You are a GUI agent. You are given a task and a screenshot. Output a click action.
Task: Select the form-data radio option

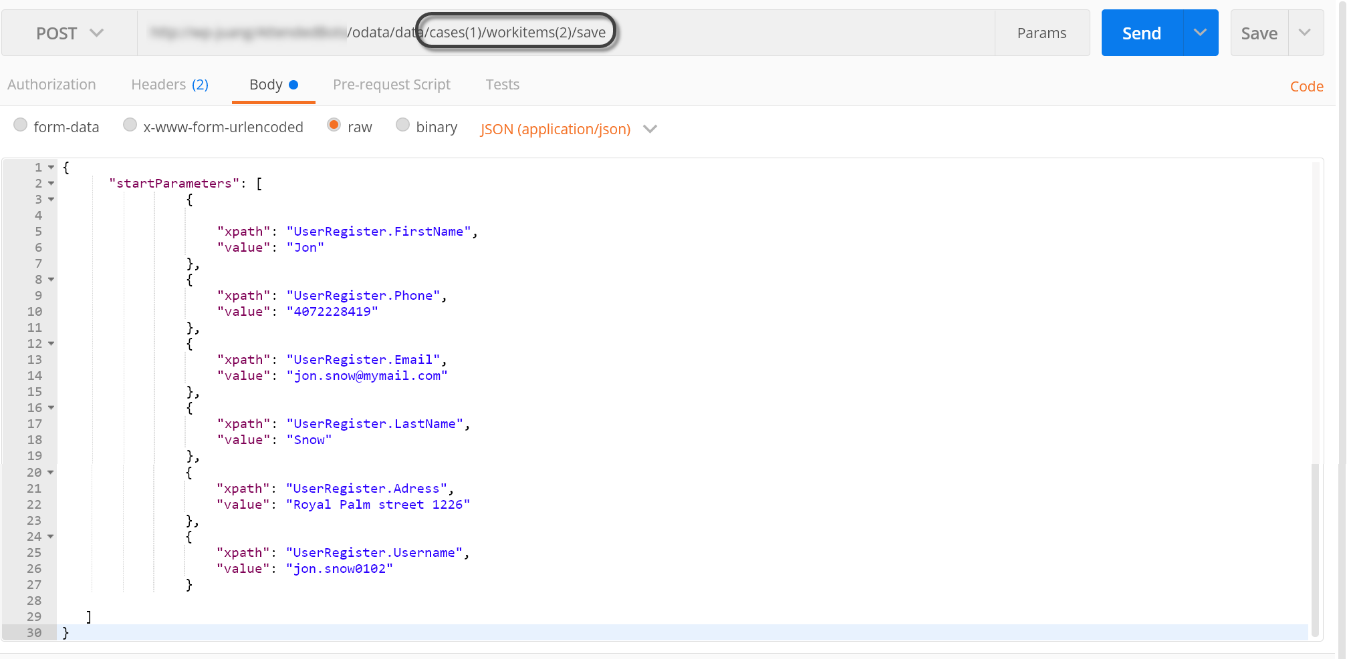tap(21, 125)
